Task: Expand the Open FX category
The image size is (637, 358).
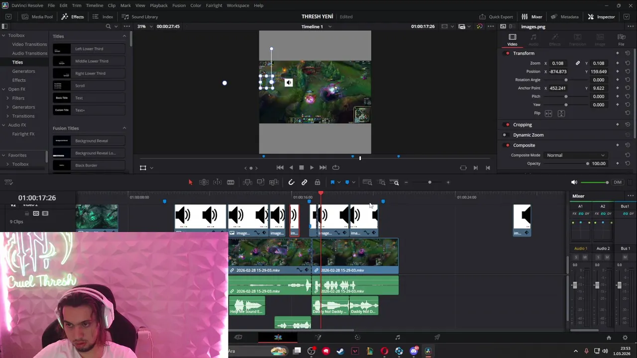Action: [x=3, y=89]
